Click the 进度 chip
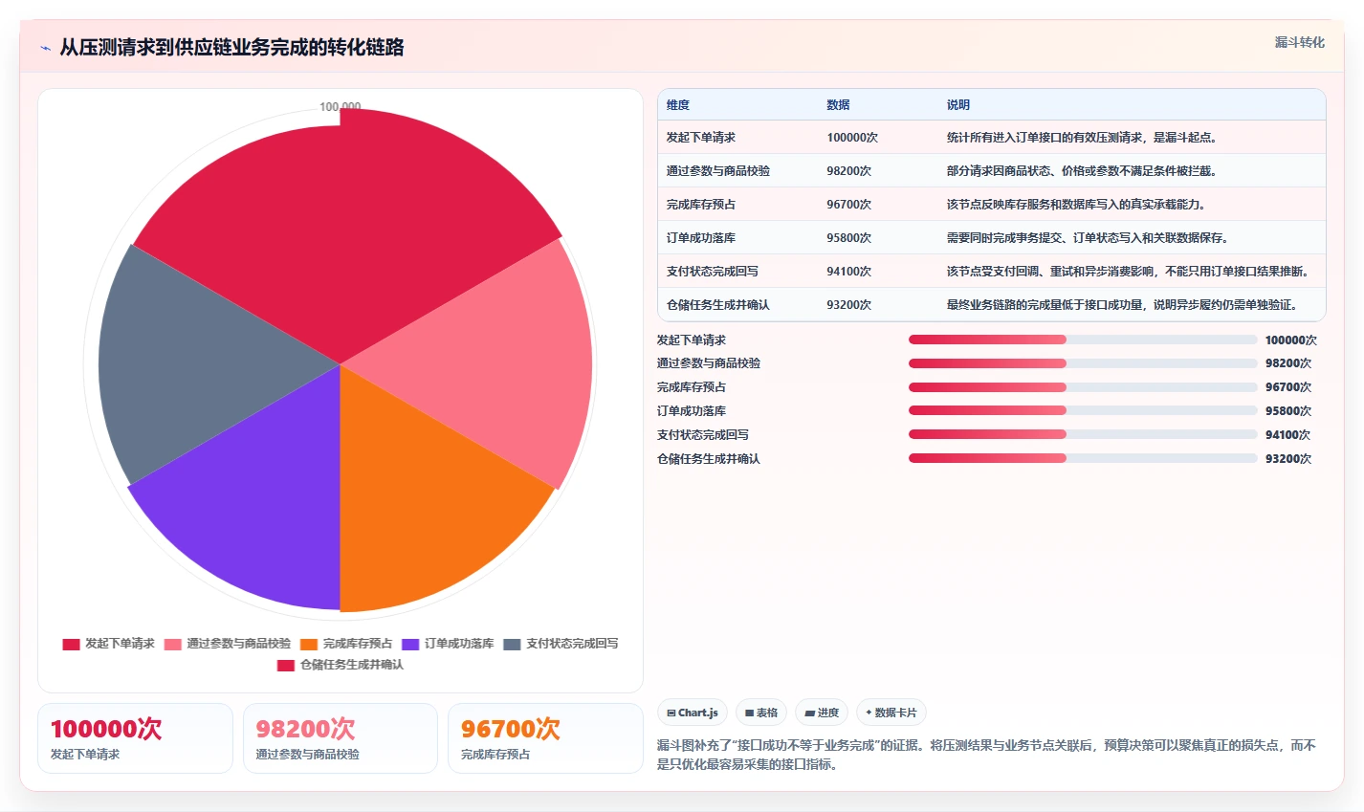The width and height of the screenshot is (1364, 812). pyautogui.click(x=822, y=713)
